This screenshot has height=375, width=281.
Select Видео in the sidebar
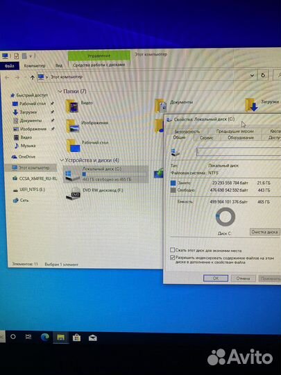pos(26,137)
